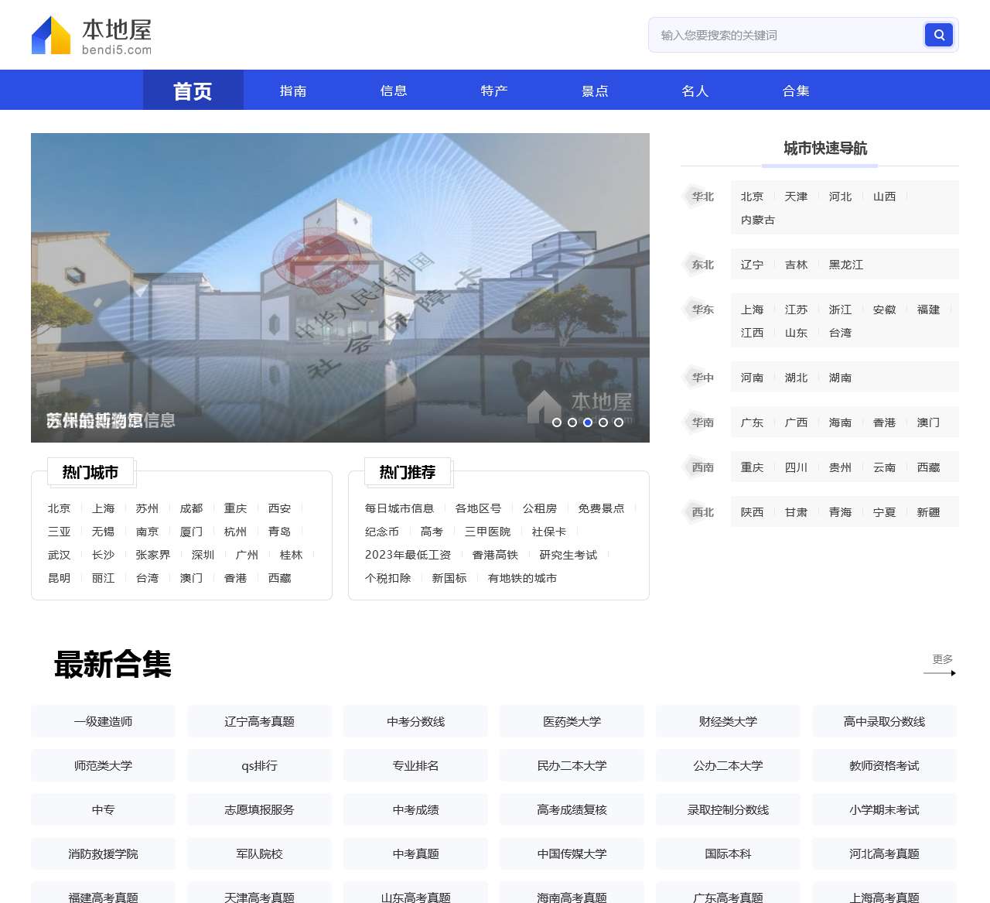Open 香港 in the 华南 row

884,422
